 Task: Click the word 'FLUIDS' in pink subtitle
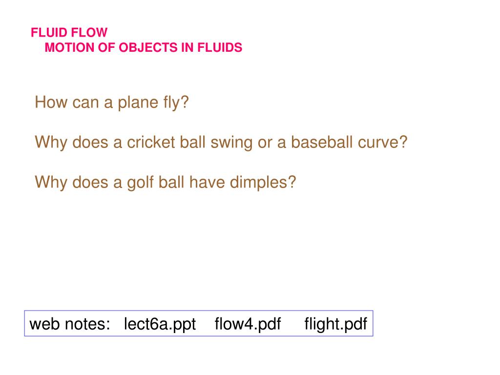coord(220,47)
